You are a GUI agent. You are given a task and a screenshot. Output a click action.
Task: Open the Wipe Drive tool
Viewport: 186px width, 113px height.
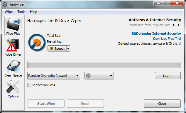pos(13,47)
